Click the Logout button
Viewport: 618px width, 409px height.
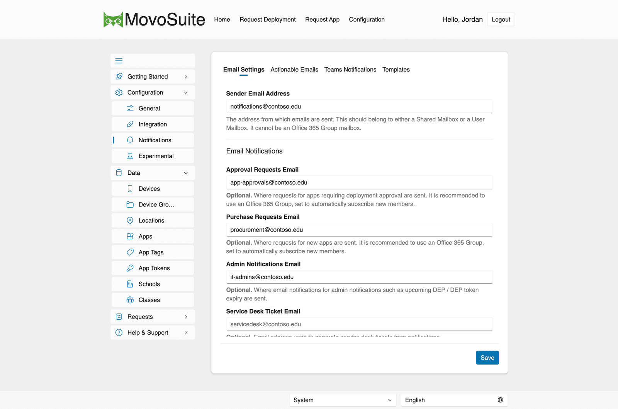pyautogui.click(x=501, y=19)
